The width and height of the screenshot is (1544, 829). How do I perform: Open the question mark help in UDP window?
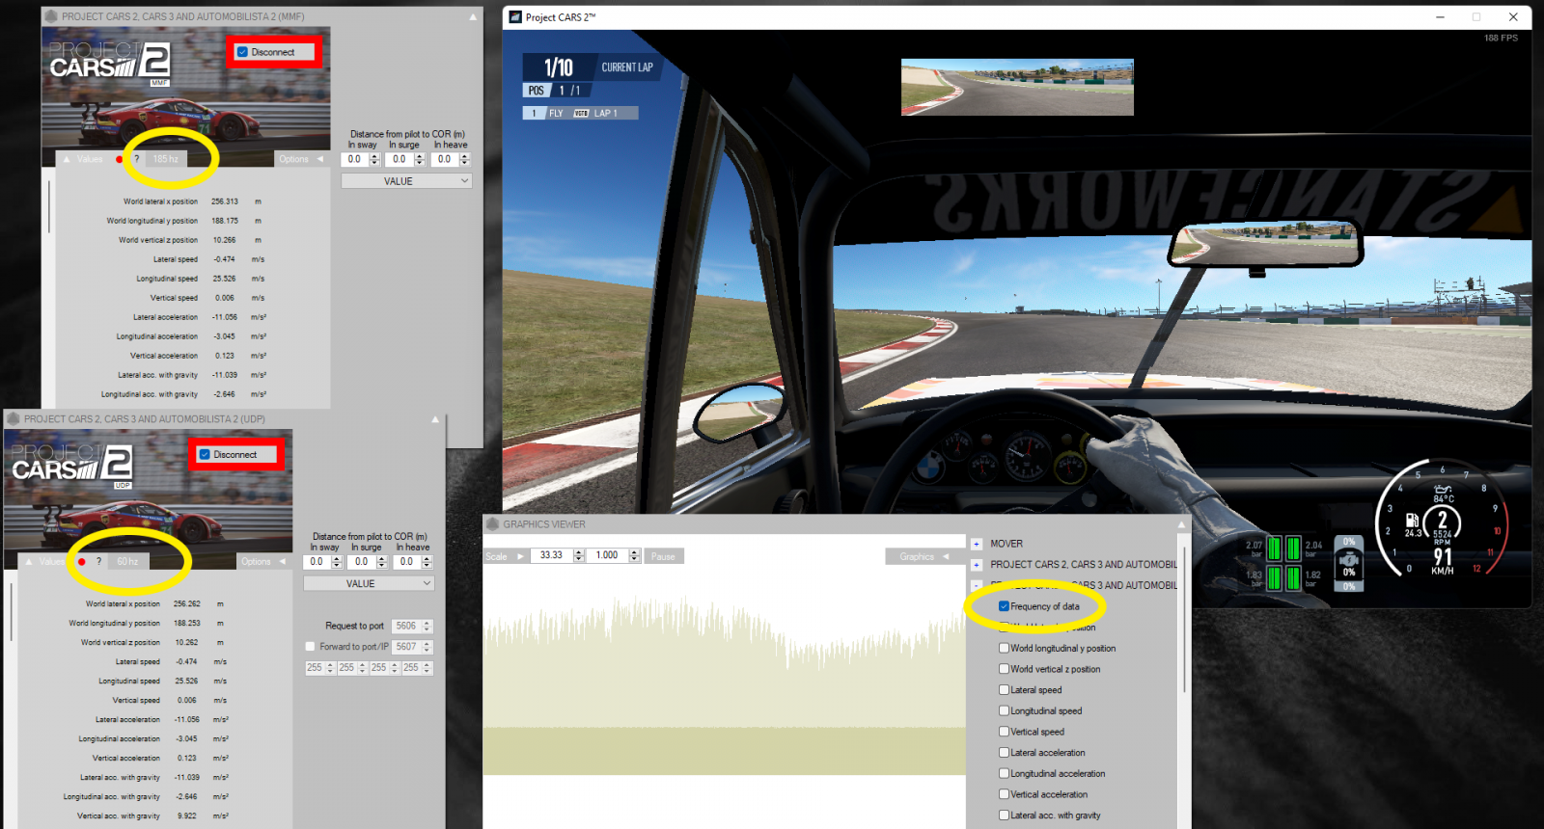coord(98,561)
